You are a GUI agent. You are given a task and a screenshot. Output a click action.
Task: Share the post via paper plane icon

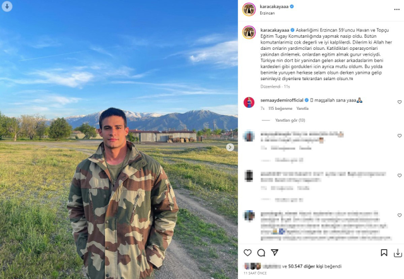tap(275, 252)
